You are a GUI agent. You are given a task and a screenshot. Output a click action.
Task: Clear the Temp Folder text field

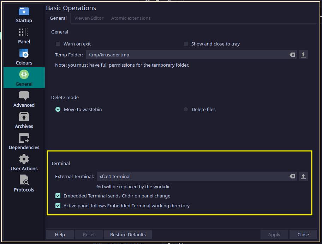[x=292, y=55]
